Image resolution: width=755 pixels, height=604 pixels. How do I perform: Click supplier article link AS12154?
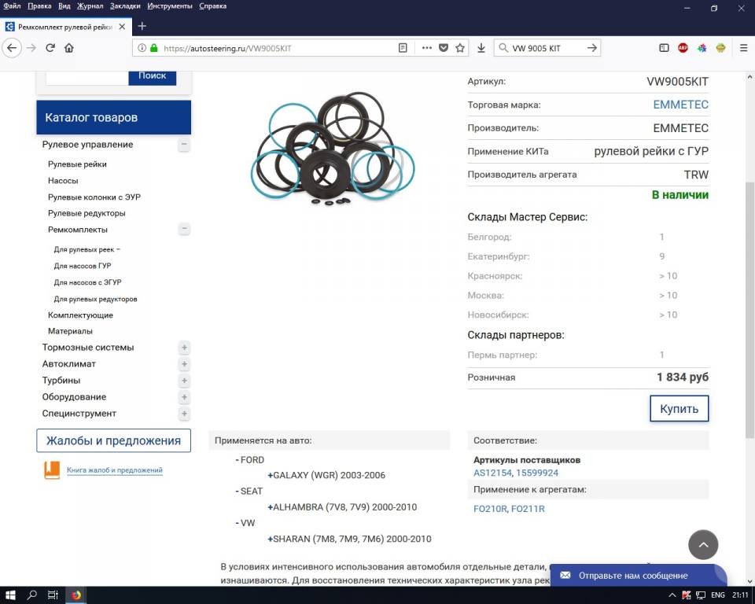492,473
